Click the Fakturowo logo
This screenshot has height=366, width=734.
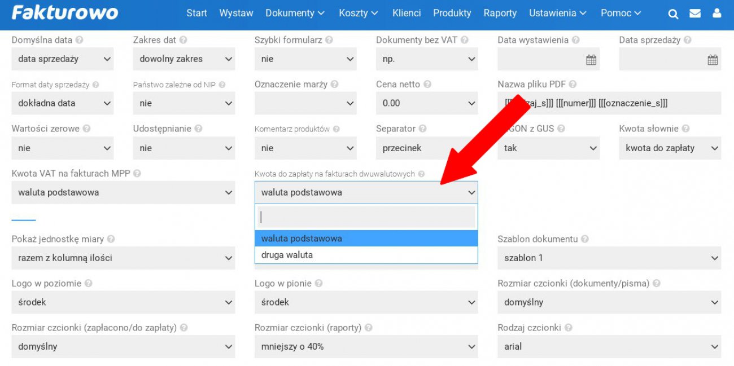point(65,13)
